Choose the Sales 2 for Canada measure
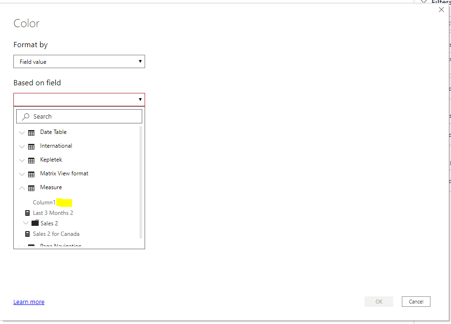 tap(56, 234)
